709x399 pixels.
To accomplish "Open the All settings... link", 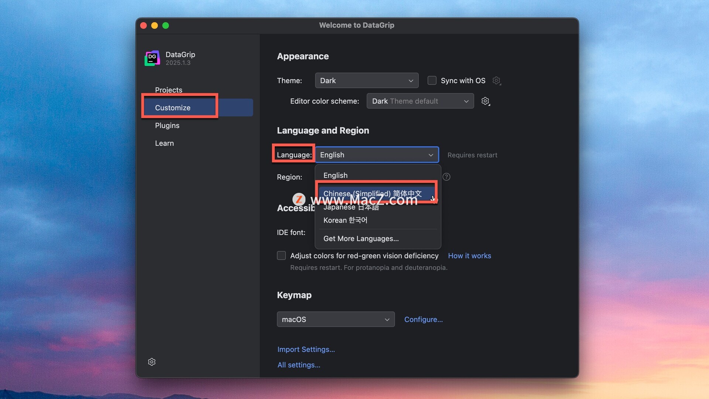I will pos(299,365).
